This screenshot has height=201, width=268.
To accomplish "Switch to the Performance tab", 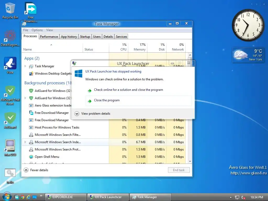I will point(49,37).
